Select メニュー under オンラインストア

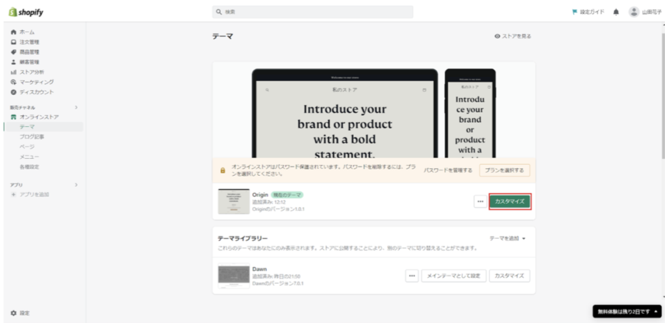(29, 157)
